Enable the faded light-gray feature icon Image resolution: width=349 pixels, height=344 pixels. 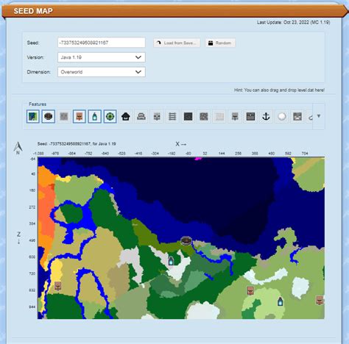tap(219, 116)
